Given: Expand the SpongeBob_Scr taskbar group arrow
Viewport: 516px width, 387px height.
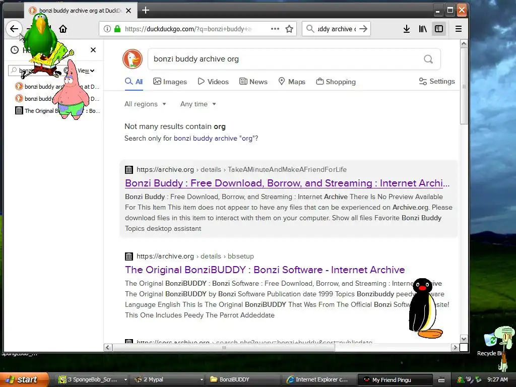Looking at the screenshot, I should tap(125, 379).
